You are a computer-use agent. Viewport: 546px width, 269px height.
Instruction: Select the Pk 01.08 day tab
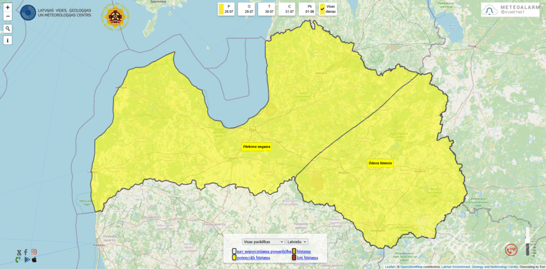(309, 9)
